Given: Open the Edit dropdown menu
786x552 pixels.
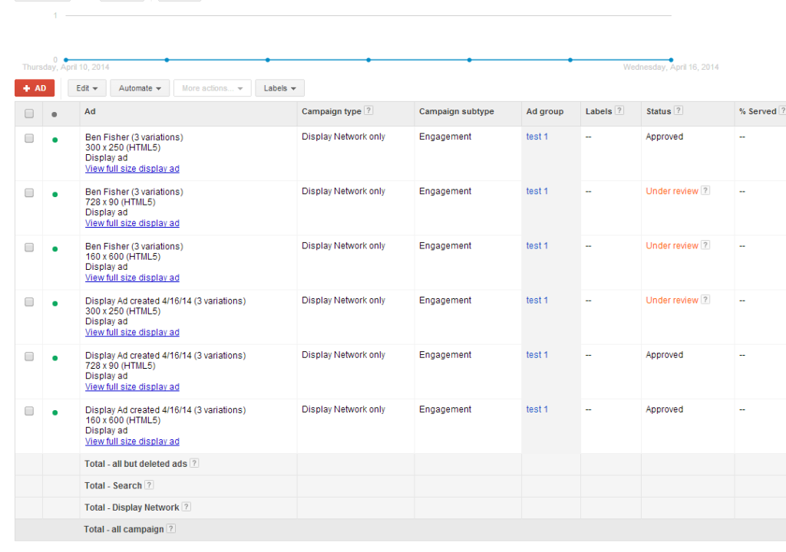Looking at the screenshot, I should (x=86, y=88).
